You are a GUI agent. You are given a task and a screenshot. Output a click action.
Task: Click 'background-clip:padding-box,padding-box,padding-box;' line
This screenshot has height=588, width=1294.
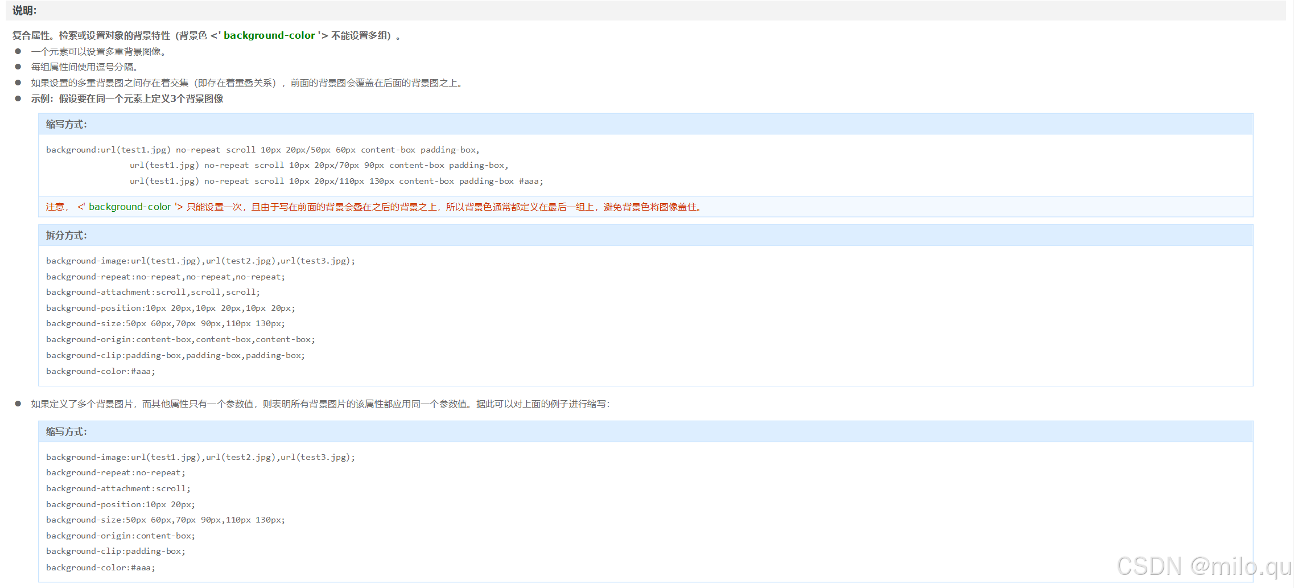(x=176, y=355)
